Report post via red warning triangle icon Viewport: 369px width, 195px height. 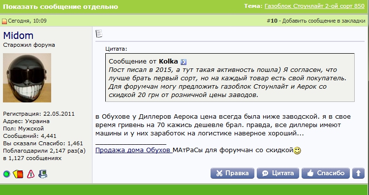(31, 174)
